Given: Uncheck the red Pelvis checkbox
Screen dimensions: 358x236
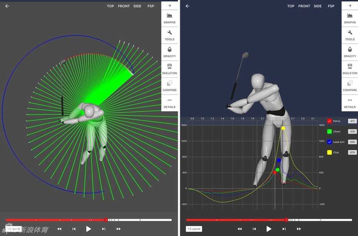Looking at the screenshot, I should [329, 121].
